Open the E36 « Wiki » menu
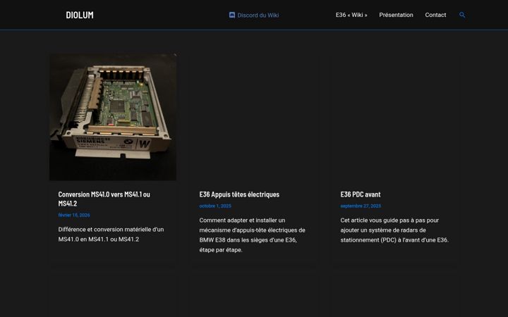 click(351, 15)
